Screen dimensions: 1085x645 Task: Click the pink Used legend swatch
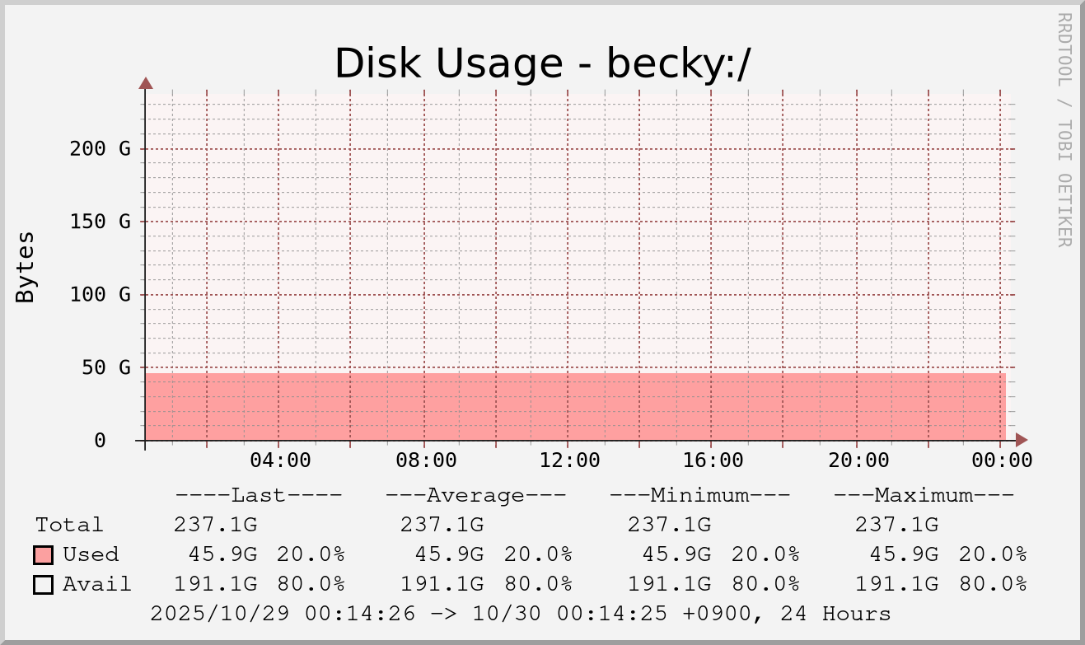coord(44,554)
